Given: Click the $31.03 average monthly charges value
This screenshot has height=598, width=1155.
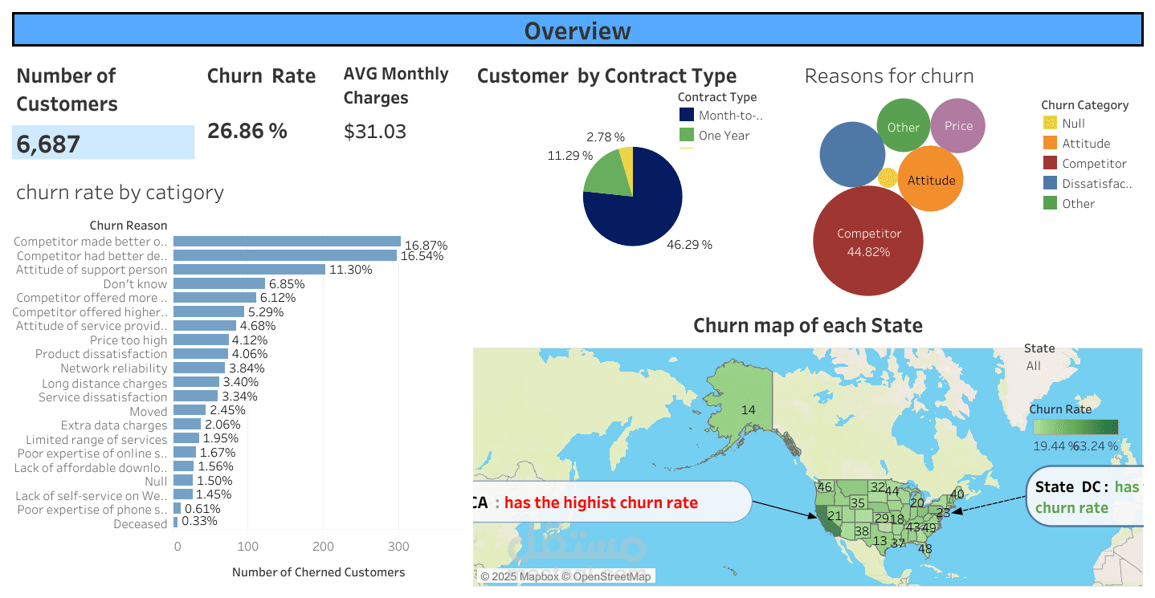Looking at the screenshot, I should tap(375, 132).
